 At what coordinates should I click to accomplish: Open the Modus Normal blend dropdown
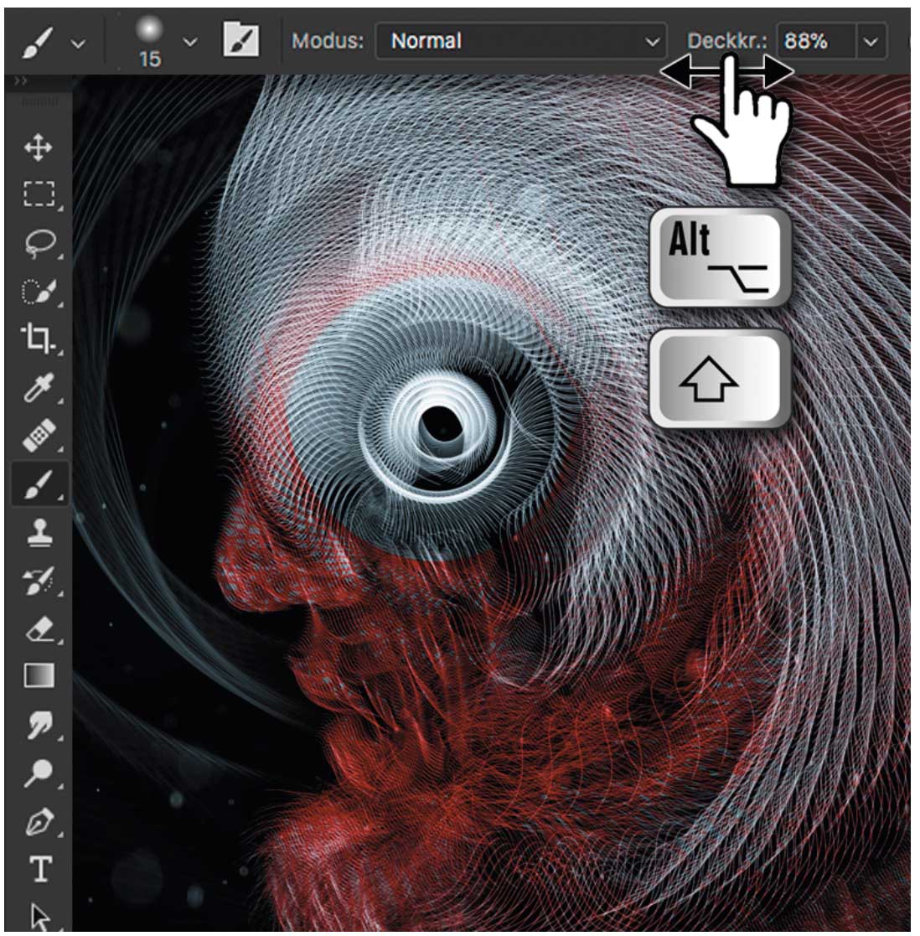(x=520, y=40)
